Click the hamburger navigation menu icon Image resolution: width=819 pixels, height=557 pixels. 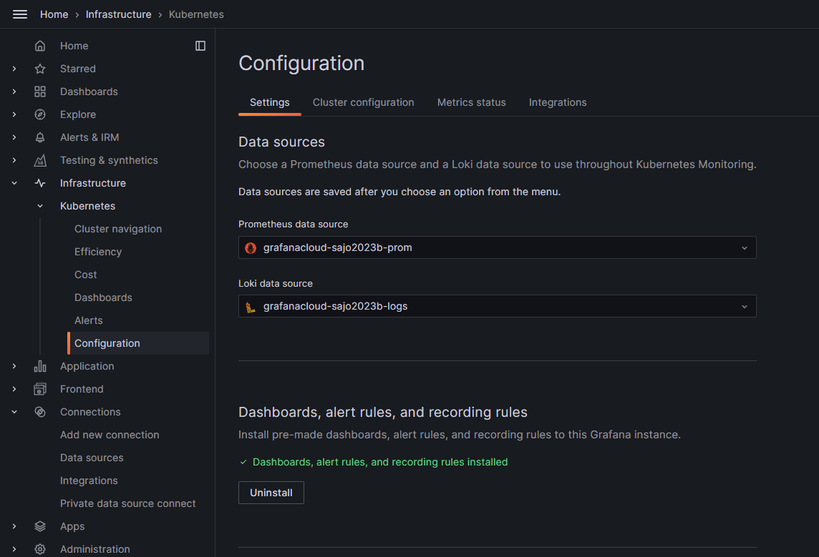(20, 14)
